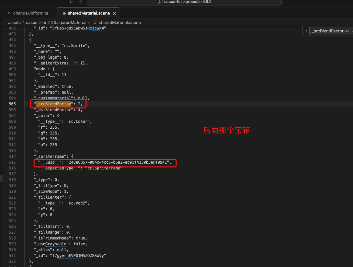
Task: Click "_objFlags": 0 line
Action: [51, 57]
